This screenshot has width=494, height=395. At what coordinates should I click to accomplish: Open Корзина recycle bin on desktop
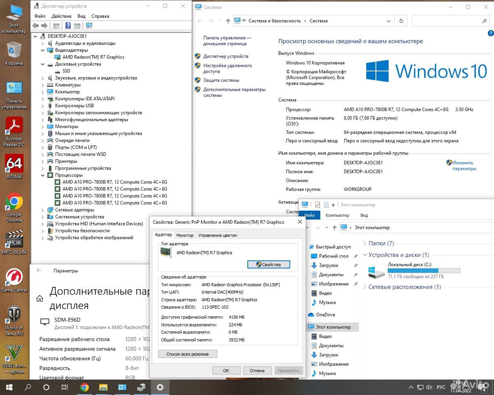click(14, 54)
